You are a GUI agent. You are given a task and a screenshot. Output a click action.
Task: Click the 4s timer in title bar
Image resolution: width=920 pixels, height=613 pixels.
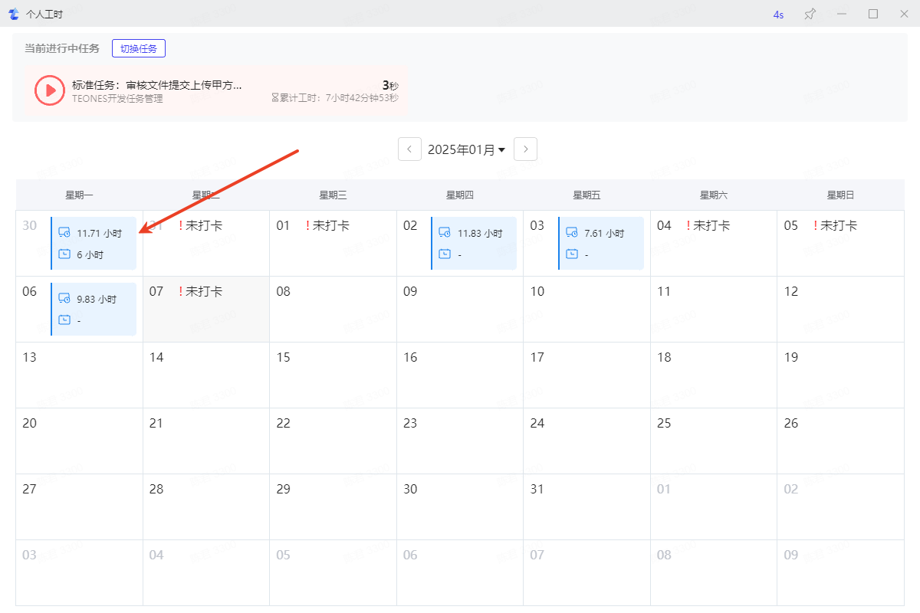click(778, 15)
